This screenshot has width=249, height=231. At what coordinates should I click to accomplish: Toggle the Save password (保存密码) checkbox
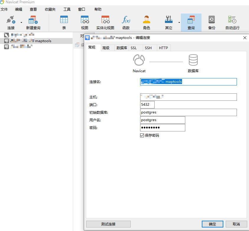click(x=142, y=136)
